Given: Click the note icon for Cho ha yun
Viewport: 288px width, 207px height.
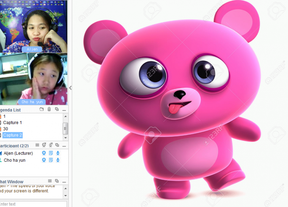Looking at the screenshot, I should click(51, 160).
